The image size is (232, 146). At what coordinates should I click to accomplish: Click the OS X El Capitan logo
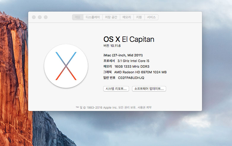66,66
